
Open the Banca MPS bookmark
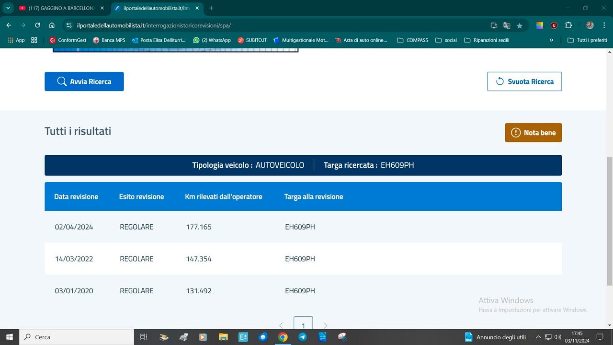pos(109,40)
